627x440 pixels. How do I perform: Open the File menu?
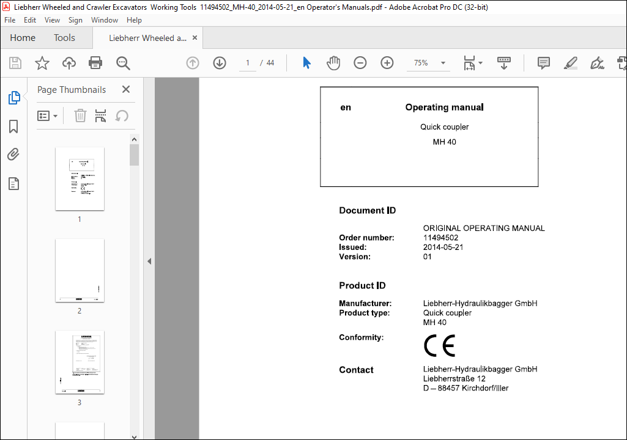coord(10,20)
